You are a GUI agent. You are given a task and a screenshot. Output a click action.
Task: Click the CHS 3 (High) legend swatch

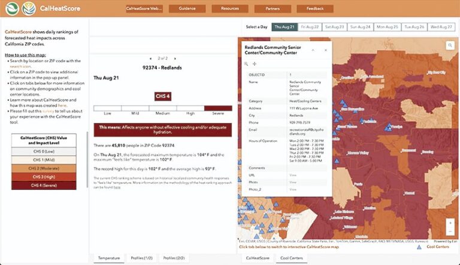tap(44, 177)
